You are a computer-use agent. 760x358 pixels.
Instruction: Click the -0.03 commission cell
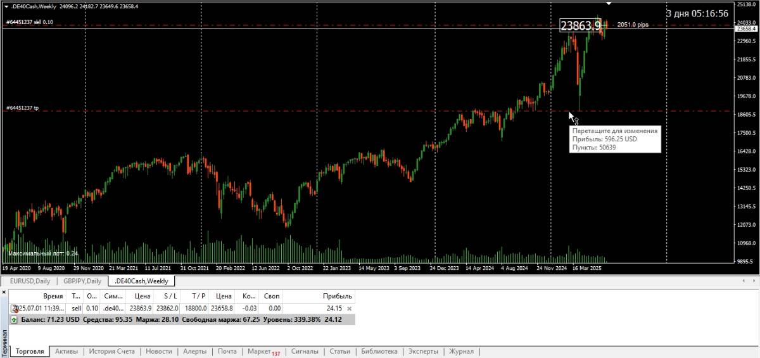click(249, 309)
